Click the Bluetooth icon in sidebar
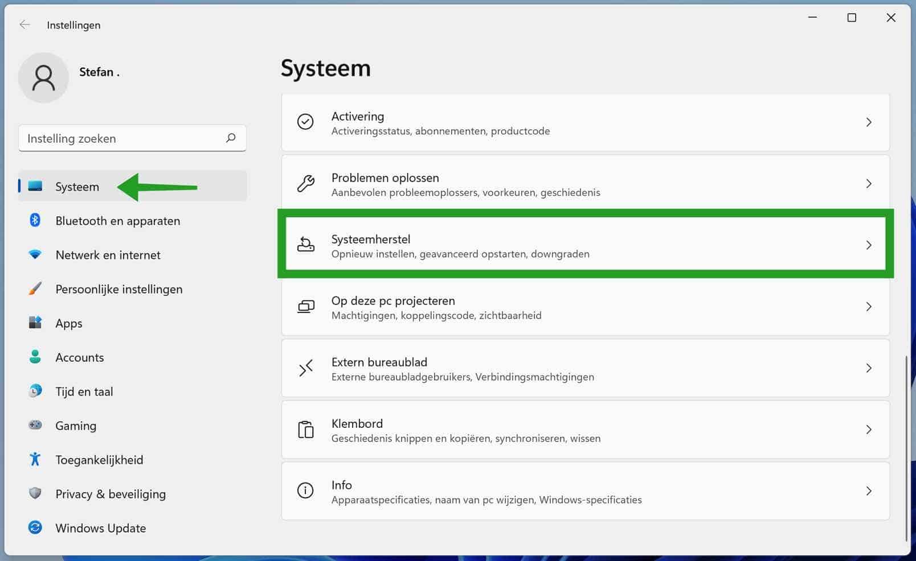This screenshot has width=916, height=561. click(x=35, y=220)
